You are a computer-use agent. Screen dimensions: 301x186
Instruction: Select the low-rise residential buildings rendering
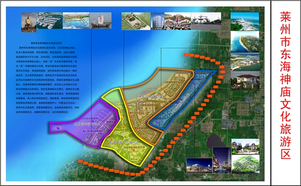coord(245,147)
